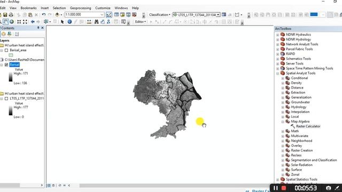This screenshot has width=342, height=192.
Task: Click the Find Route icon
Action: click(x=103, y=22)
